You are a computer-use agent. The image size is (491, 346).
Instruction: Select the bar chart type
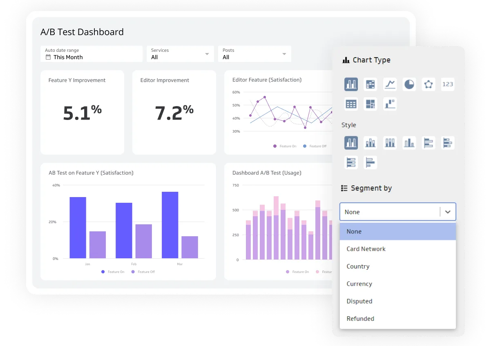click(x=351, y=84)
